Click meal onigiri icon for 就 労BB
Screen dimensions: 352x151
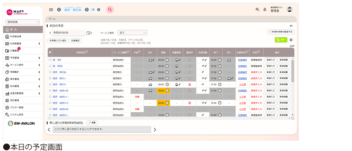[176, 66]
